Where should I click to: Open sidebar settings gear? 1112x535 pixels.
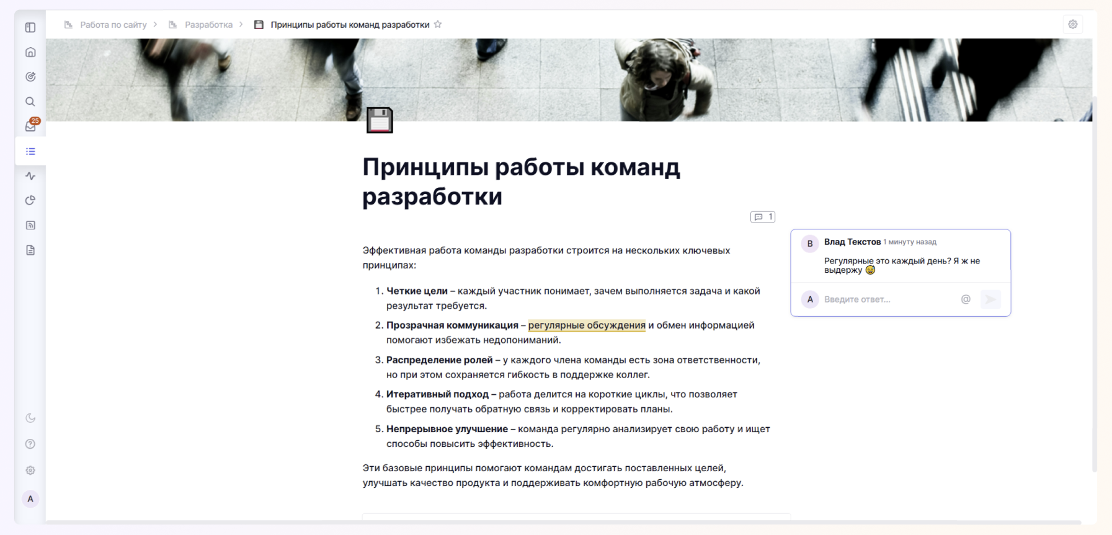[x=30, y=471]
